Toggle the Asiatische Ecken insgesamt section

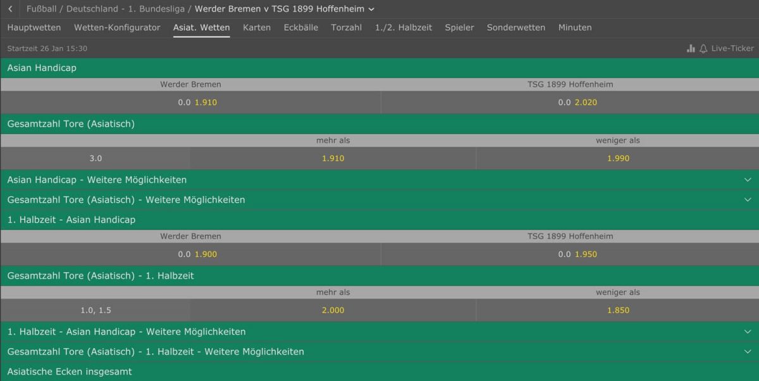(x=379, y=372)
